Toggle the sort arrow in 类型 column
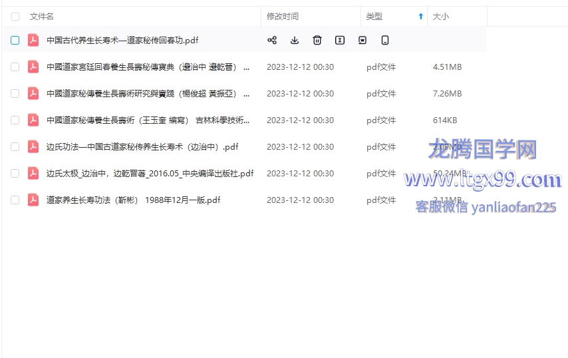The height and width of the screenshot is (358, 568). tap(420, 17)
